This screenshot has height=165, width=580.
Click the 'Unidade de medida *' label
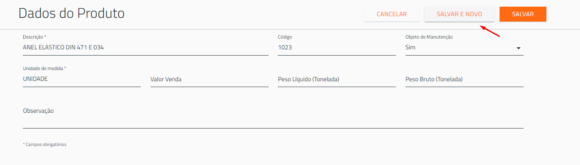(44, 68)
